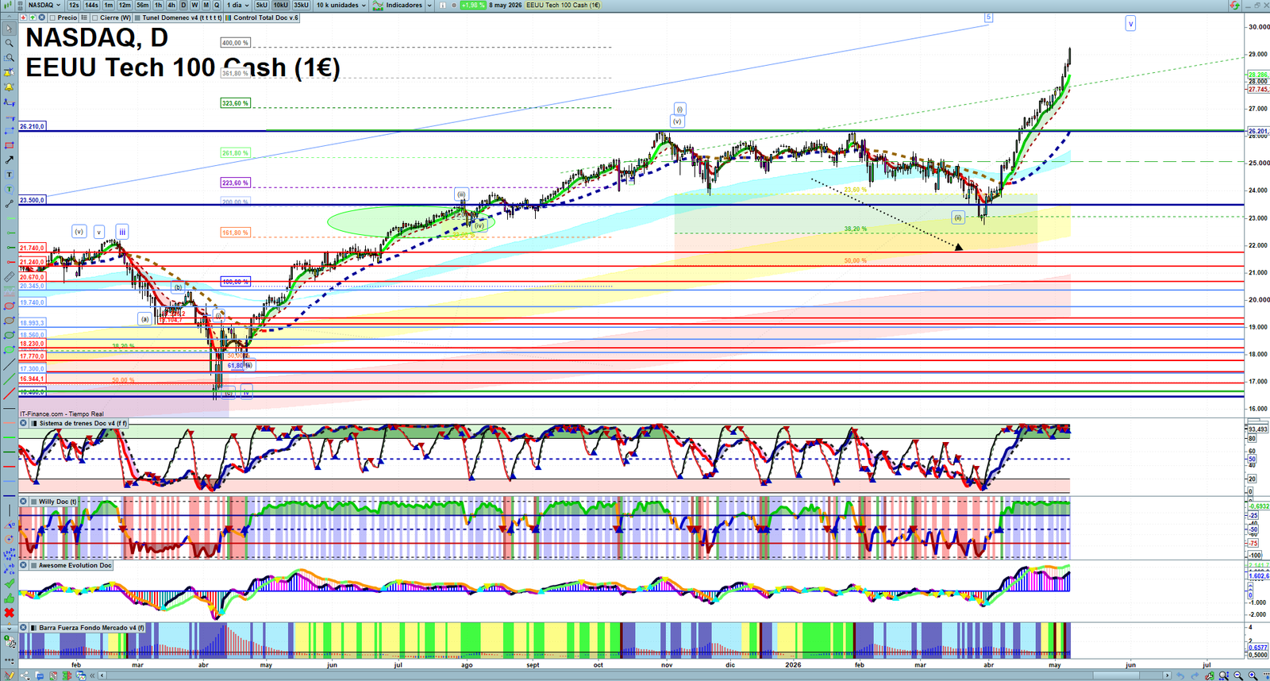Switch to quarterly Q timeframe

coord(217,5)
